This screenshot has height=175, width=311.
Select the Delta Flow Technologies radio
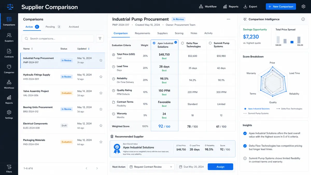(183, 43)
